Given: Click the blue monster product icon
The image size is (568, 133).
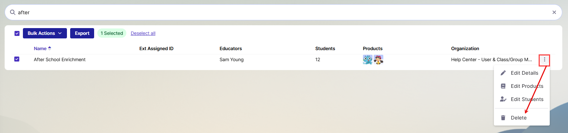Looking at the screenshot, I should click(368, 59).
